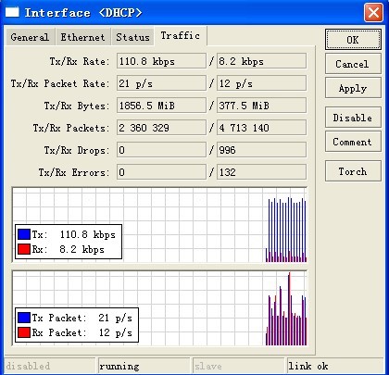This screenshot has width=389, height=375.
Task: Switch to the General tab
Action: tap(30, 37)
